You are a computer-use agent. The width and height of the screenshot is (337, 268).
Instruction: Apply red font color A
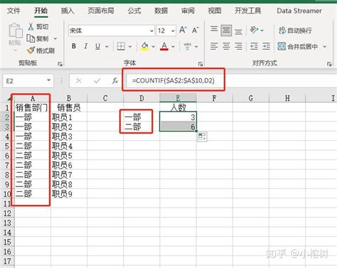164,46
